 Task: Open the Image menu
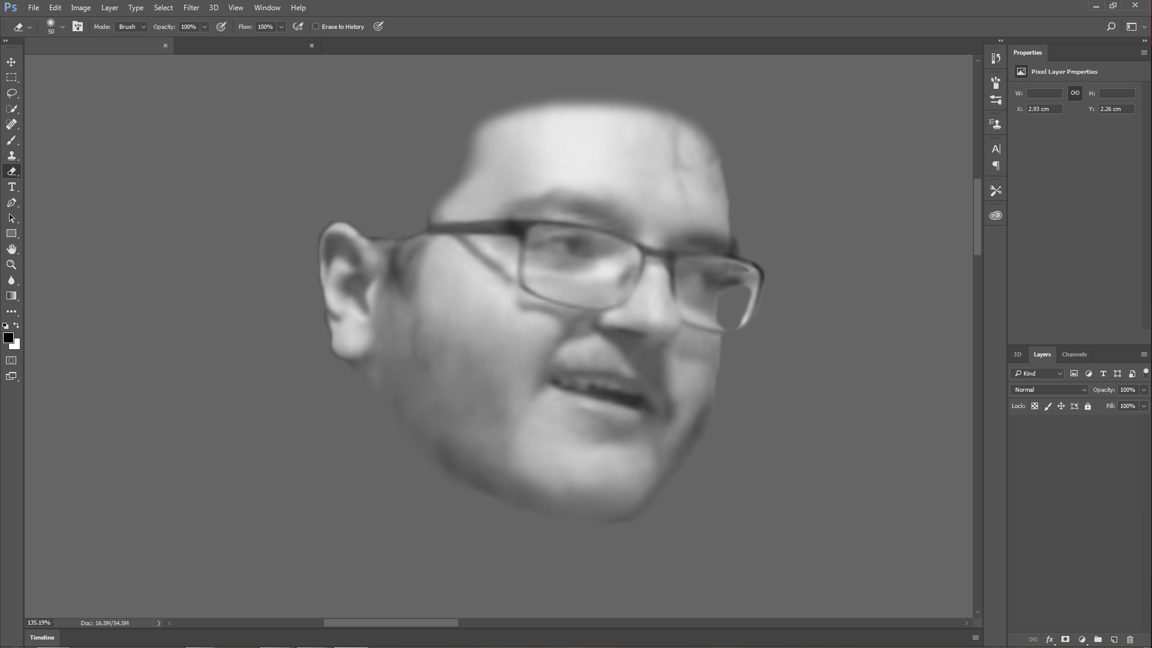tap(80, 8)
